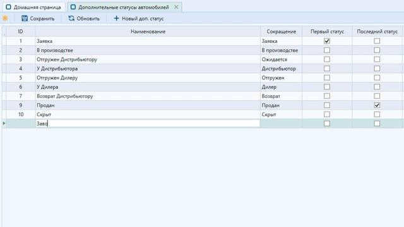Check Первый статус for Скрыт row
Viewport: 404px width, 227px height.
coord(327,114)
